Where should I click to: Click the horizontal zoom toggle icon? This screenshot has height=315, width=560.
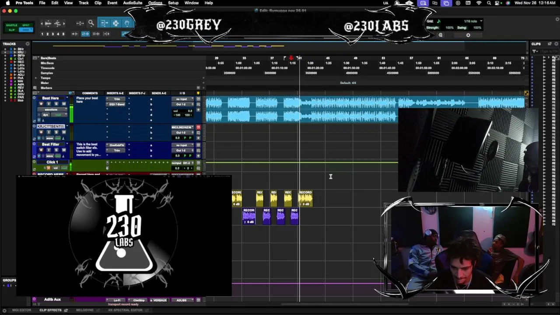coord(80,23)
